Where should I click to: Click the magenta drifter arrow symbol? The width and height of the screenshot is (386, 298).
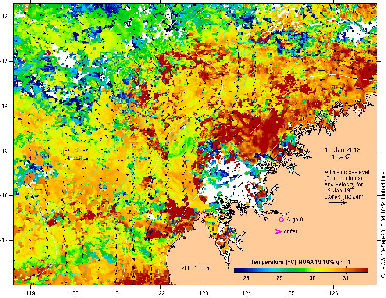pyautogui.click(x=278, y=231)
